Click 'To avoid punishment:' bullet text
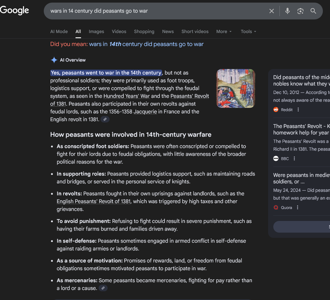This screenshot has height=300, width=330. pos(84,221)
